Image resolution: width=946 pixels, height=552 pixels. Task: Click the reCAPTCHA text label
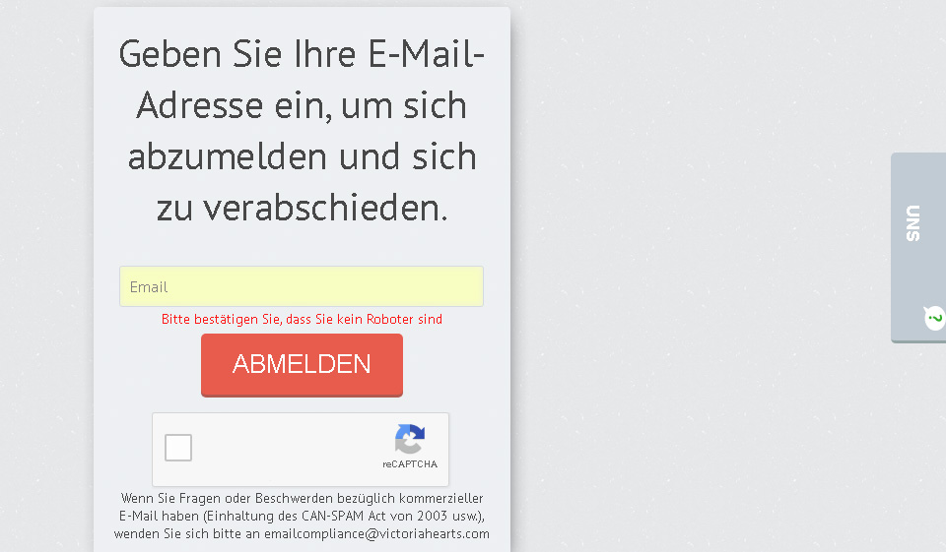(x=410, y=464)
